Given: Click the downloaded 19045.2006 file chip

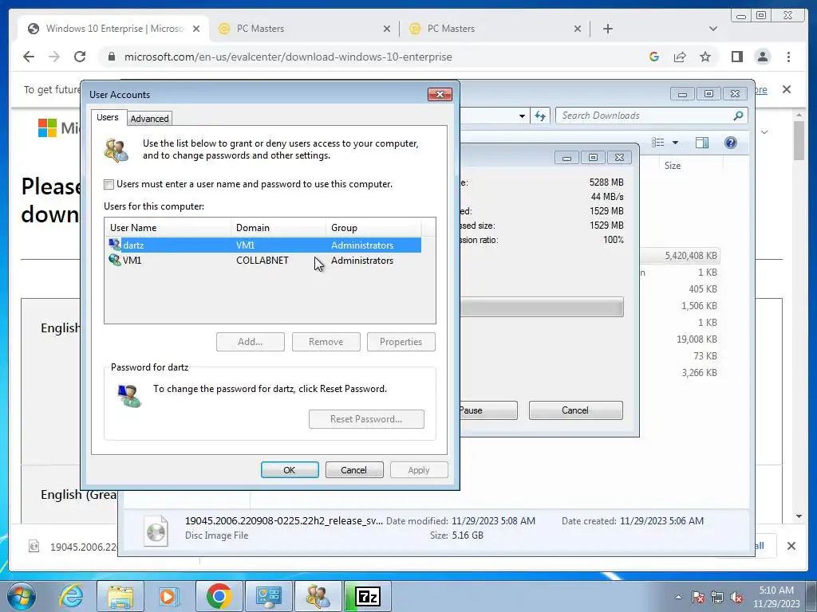Looking at the screenshot, I should coord(73,547).
